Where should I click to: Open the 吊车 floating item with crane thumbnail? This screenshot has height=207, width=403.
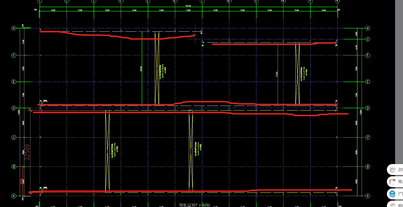[x=395, y=182]
